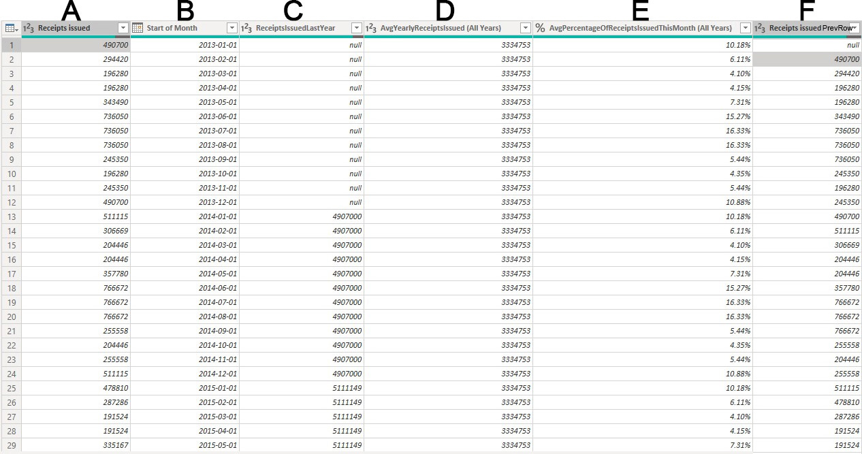Click the type icon for AvgYearlyReceiptsIssued (All Years)
The image size is (862, 454).
[x=372, y=28]
